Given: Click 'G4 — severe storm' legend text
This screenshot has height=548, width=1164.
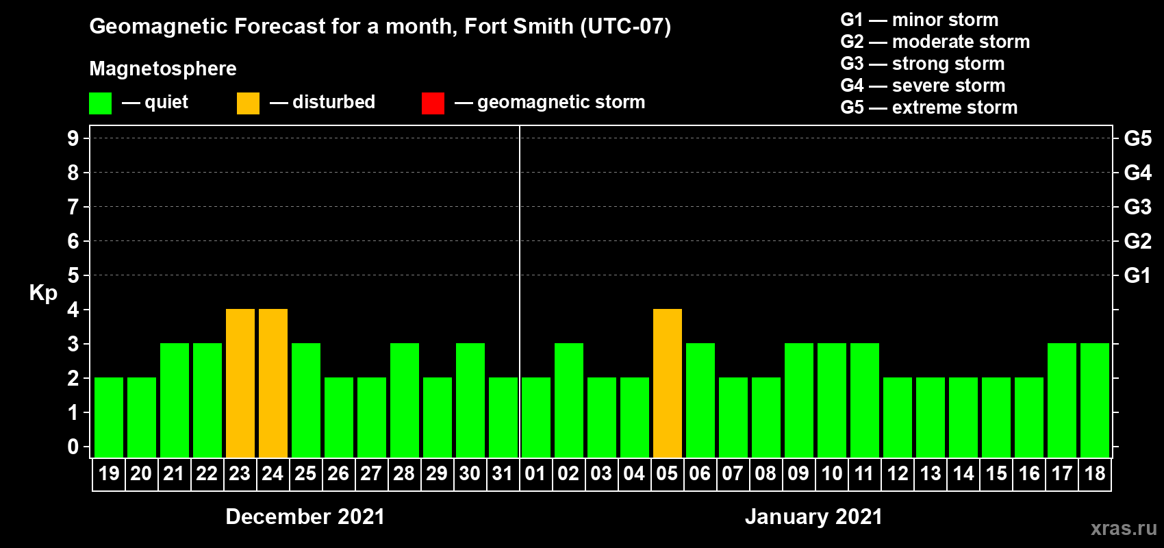Looking at the screenshot, I should pos(923,86).
